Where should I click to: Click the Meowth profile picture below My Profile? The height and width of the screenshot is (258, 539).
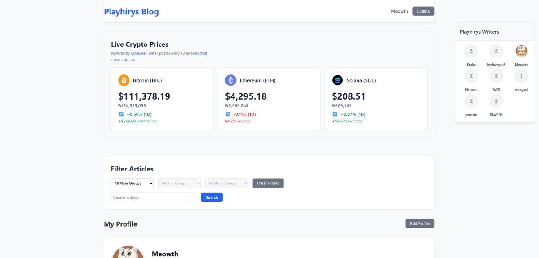coord(128,252)
